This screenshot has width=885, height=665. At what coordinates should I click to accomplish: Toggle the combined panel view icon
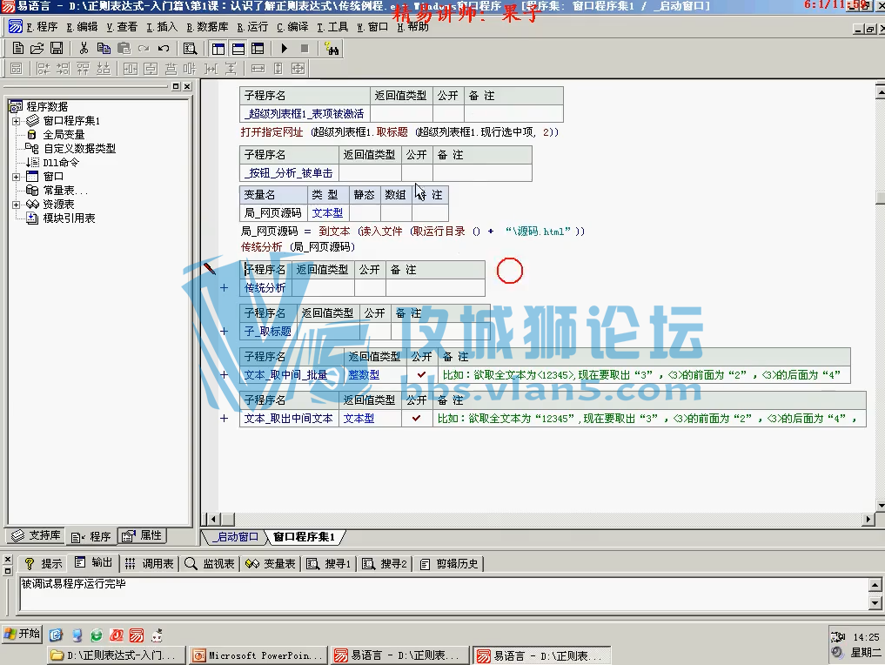point(258,49)
